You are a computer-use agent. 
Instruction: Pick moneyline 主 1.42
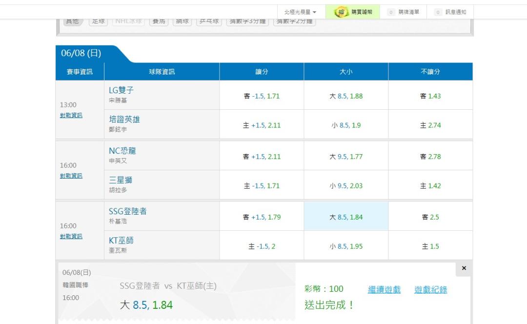coord(430,186)
